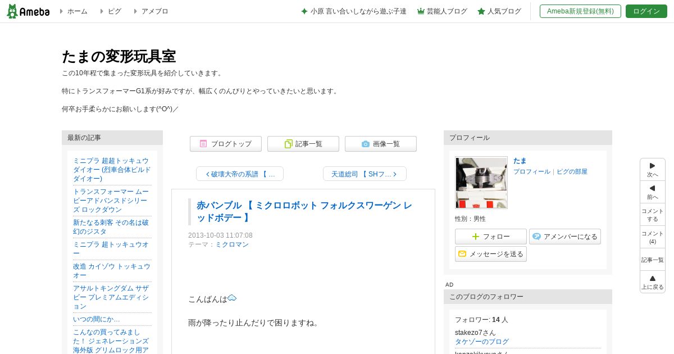Go to previous article 破壊大帝の系譜
The width and height of the screenshot is (674, 354).
click(x=240, y=174)
